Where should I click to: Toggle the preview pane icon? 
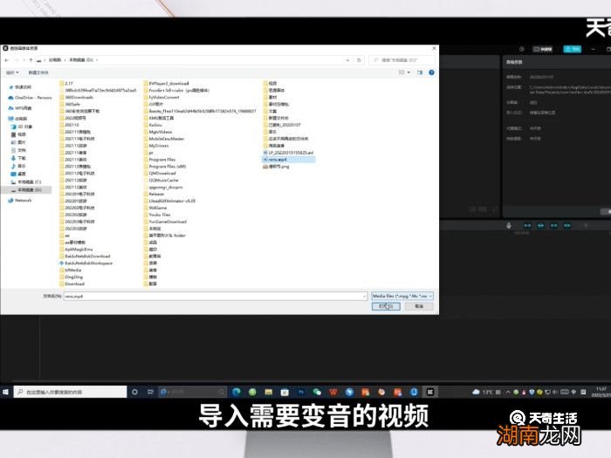420,72
